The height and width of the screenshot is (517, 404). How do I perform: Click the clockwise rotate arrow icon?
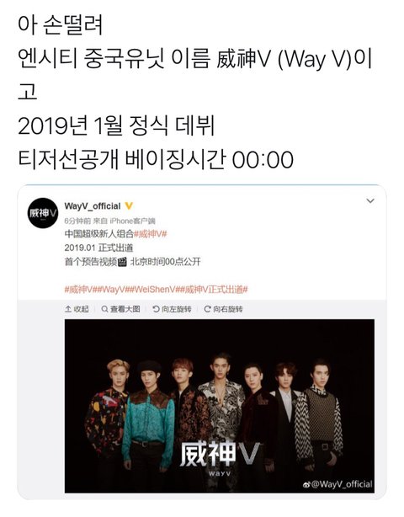pos(207,309)
